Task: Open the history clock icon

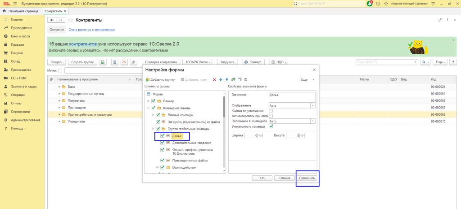Action: click(x=378, y=3)
